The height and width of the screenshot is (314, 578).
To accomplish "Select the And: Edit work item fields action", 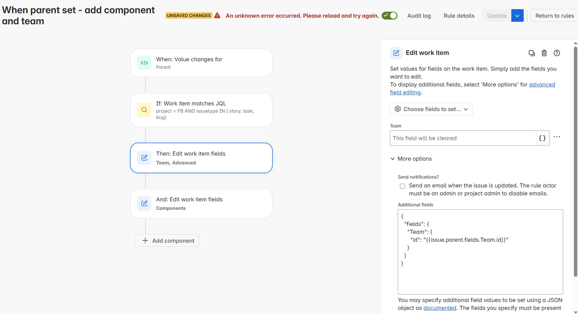I will (x=201, y=204).
